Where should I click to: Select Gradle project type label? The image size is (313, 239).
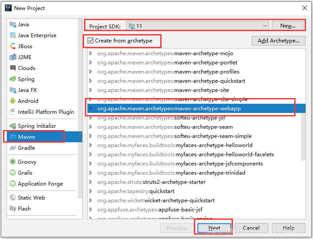pyautogui.click(x=26, y=148)
